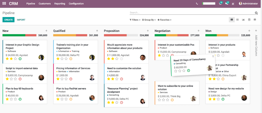Screen dimensions: 262x113
Task: Open conversations icon with badge 17
Action: tap(227, 4)
